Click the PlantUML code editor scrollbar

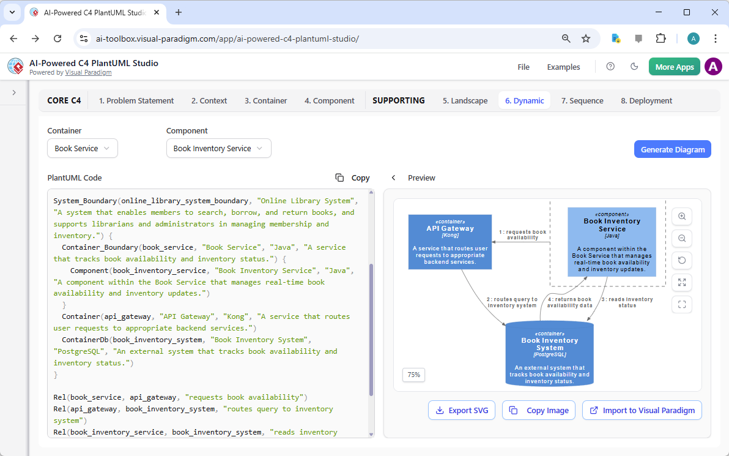tap(371, 331)
